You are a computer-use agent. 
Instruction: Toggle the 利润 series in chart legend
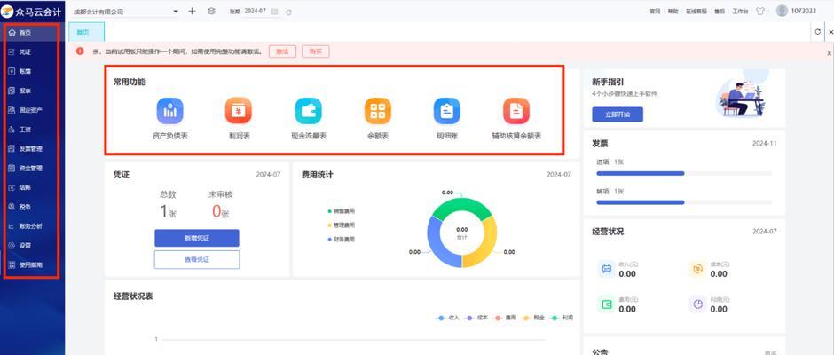[x=563, y=318]
